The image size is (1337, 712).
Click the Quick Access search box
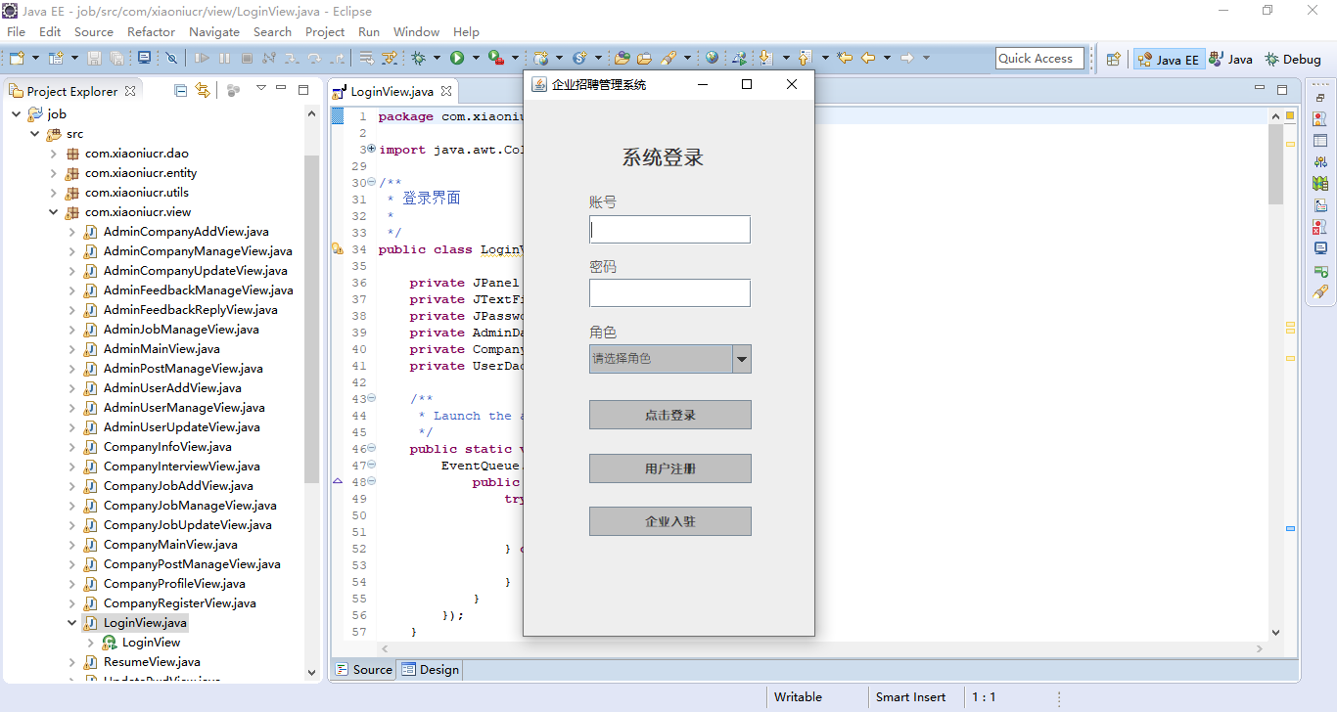(x=1039, y=59)
